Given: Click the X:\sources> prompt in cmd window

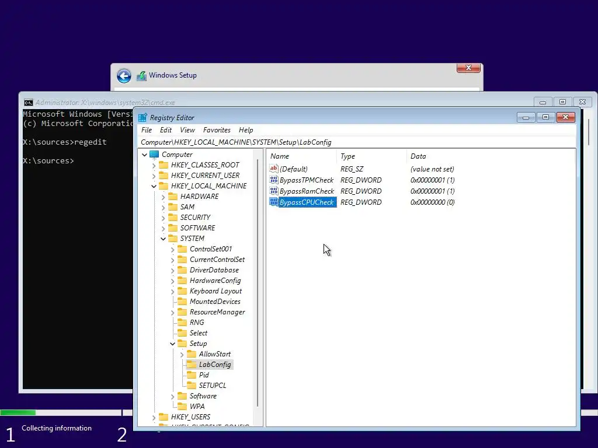Looking at the screenshot, I should 48,161.
